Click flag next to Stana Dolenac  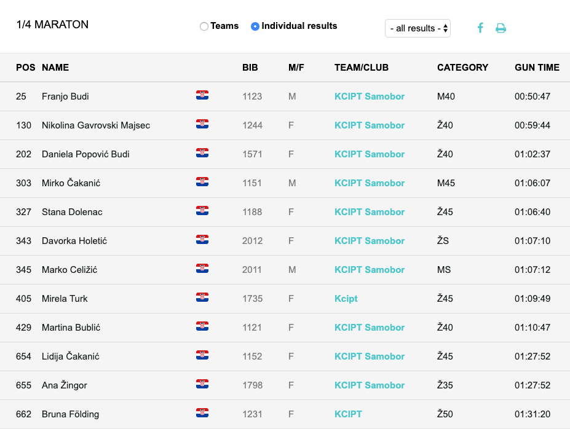click(202, 211)
